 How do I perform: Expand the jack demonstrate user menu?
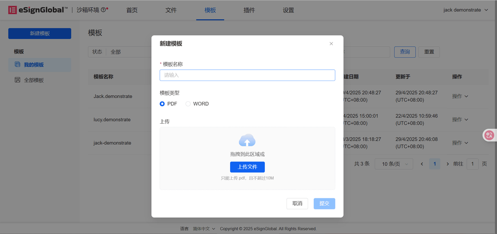[465, 10]
